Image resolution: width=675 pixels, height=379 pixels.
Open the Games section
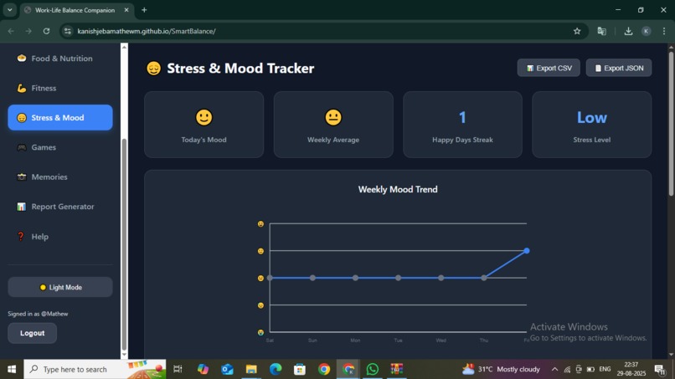pyautogui.click(x=59, y=147)
